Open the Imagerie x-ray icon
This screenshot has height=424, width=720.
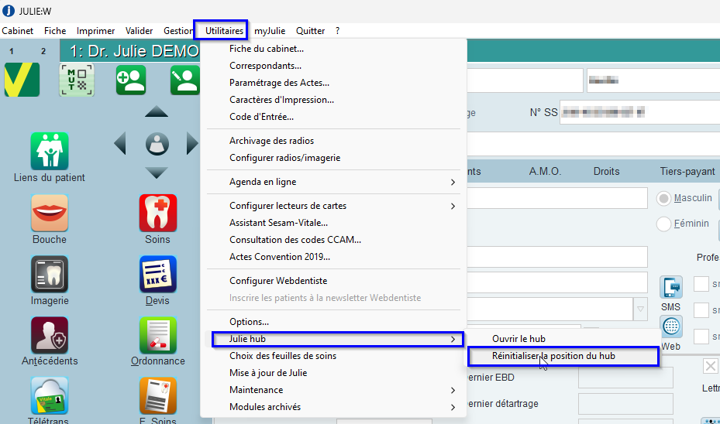50,274
